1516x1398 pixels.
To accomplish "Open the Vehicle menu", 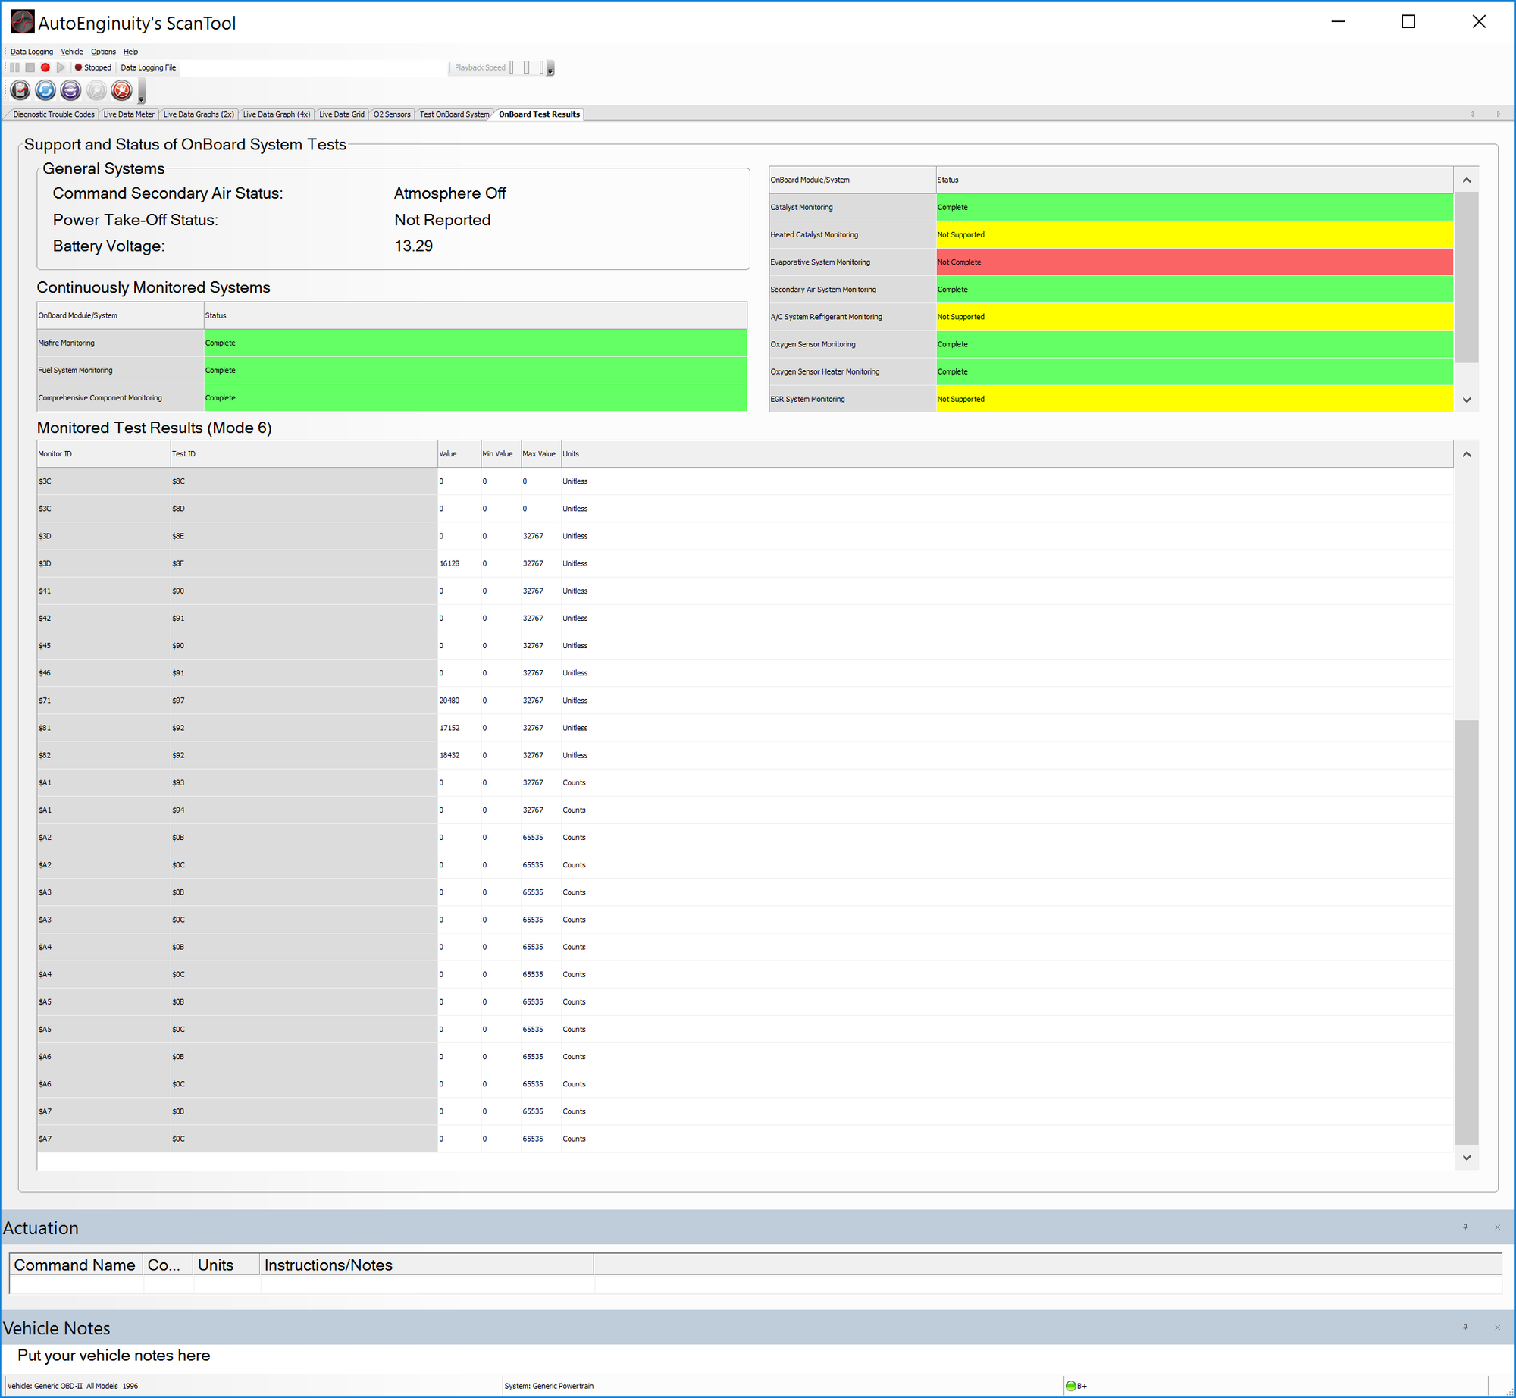I will tap(72, 52).
